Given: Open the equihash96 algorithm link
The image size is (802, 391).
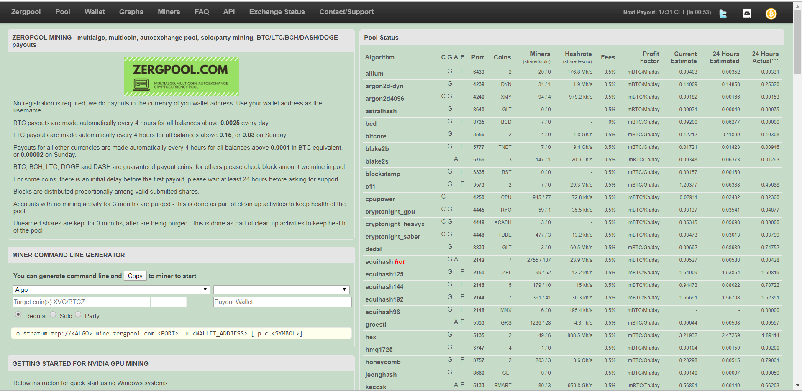Looking at the screenshot, I should (383, 312).
